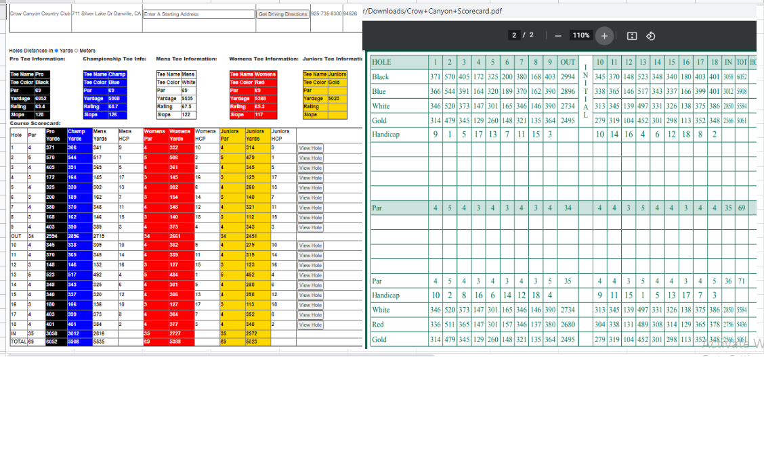Click the PDF page number box
The height and width of the screenshot is (449, 764).
click(x=513, y=35)
